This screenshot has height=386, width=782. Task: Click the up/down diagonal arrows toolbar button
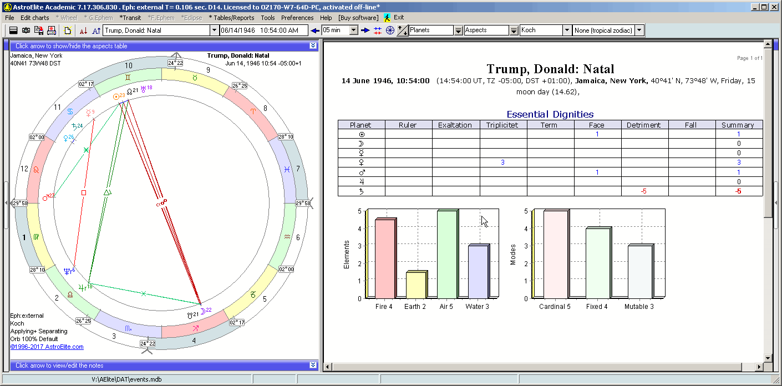click(x=403, y=30)
